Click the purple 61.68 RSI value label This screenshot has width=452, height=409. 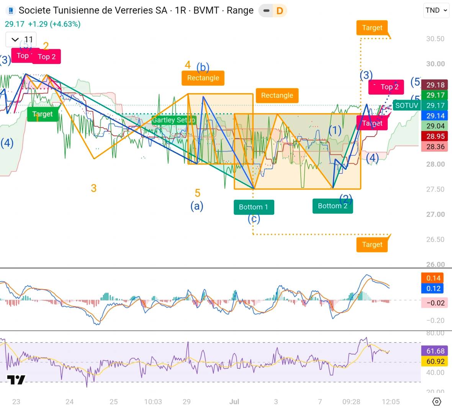tap(435, 351)
